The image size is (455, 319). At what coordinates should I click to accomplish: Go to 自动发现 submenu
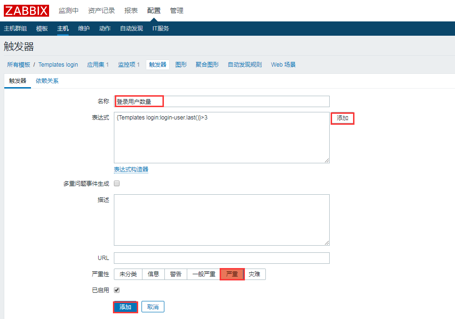131,29
